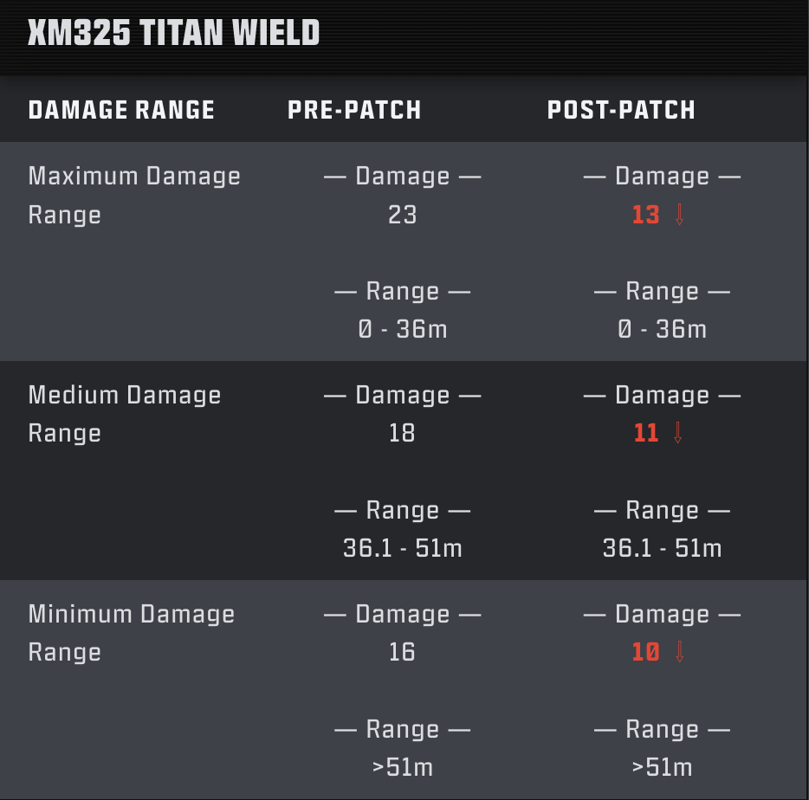Click the post-patch 36.1 - 51m range value

(x=662, y=548)
